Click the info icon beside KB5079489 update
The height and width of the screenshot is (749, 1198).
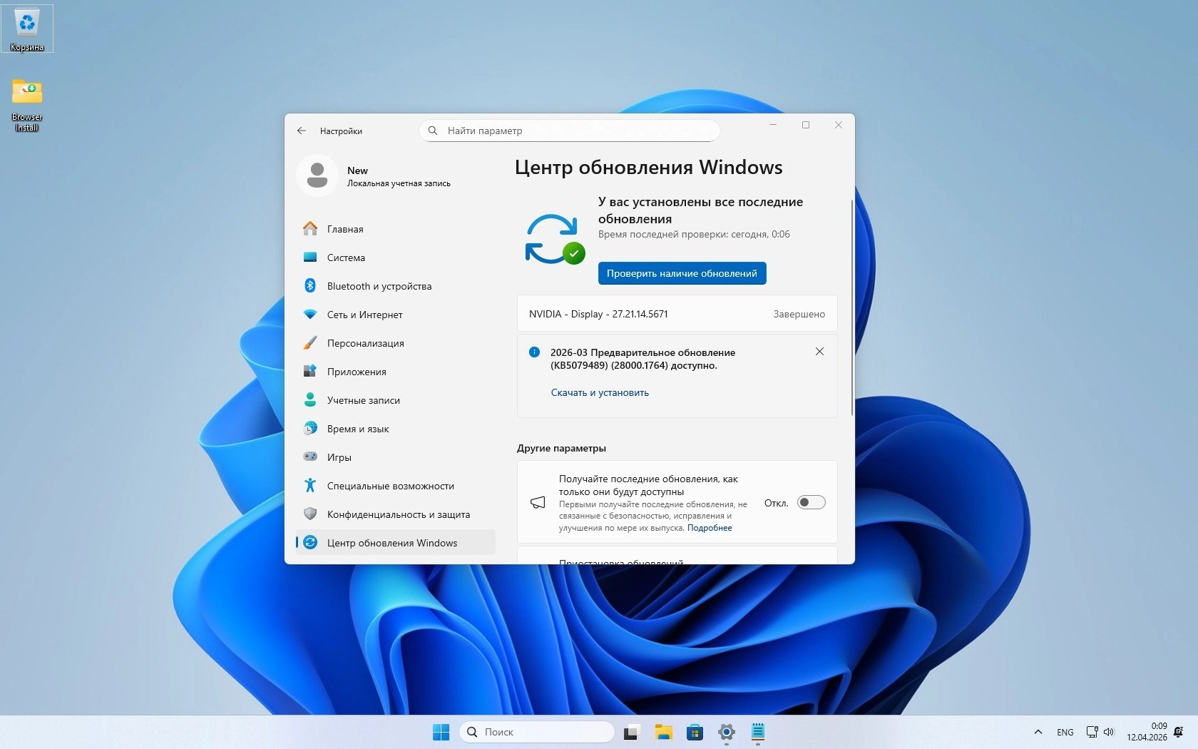tap(535, 352)
